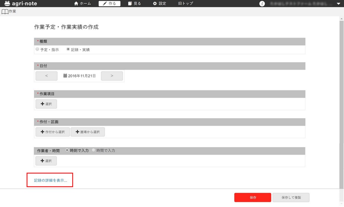
Task: Expand 記録の詳細を表示... link
Action: pos(50,180)
